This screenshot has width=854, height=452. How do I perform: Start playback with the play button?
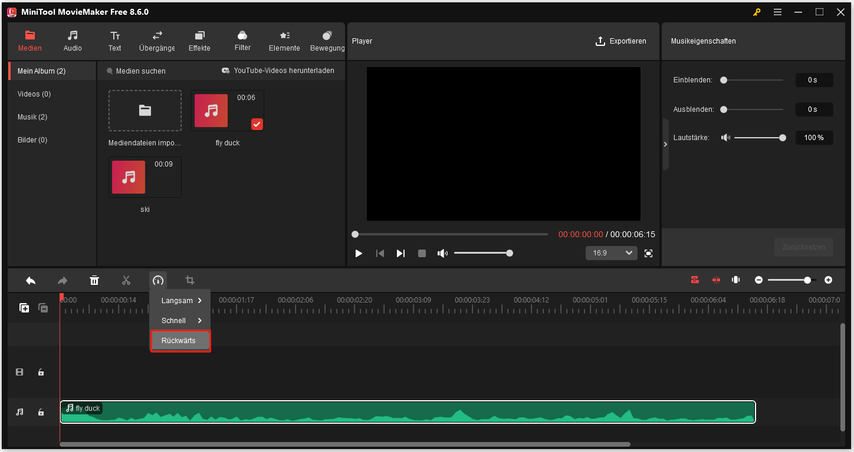[359, 253]
